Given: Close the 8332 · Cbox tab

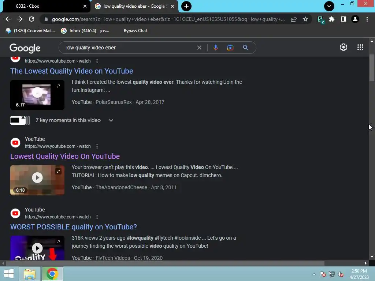Looking at the screenshot, I should pyautogui.click(x=85, y=6).
